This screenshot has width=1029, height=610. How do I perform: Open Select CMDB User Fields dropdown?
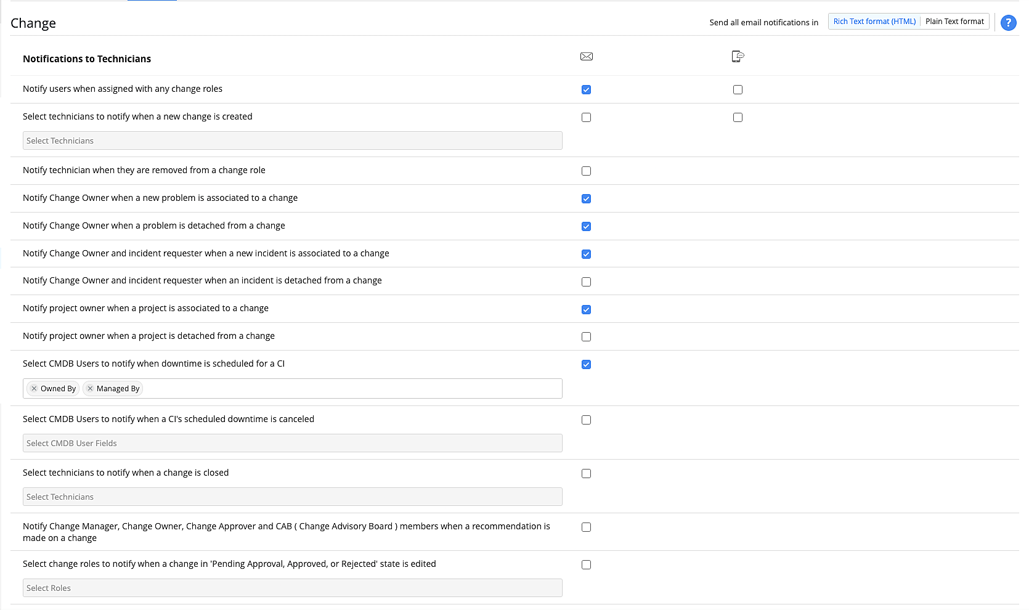(292, 443)
